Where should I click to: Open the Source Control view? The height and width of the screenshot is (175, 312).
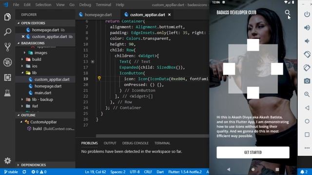[7, 47]
